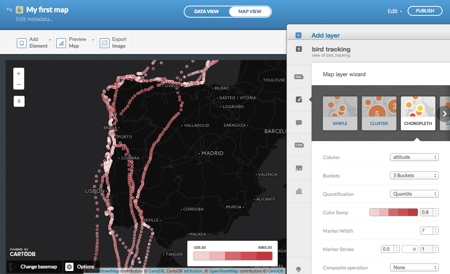The width and height of the screenshot is (450, 274).
Task: Open the infowindow speech bubble panel
Action: click(x=299, y=122)
